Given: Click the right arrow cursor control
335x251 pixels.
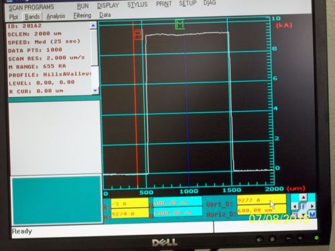Looking at the screenshot, I should pyautogui.click(x=312, y=206).
